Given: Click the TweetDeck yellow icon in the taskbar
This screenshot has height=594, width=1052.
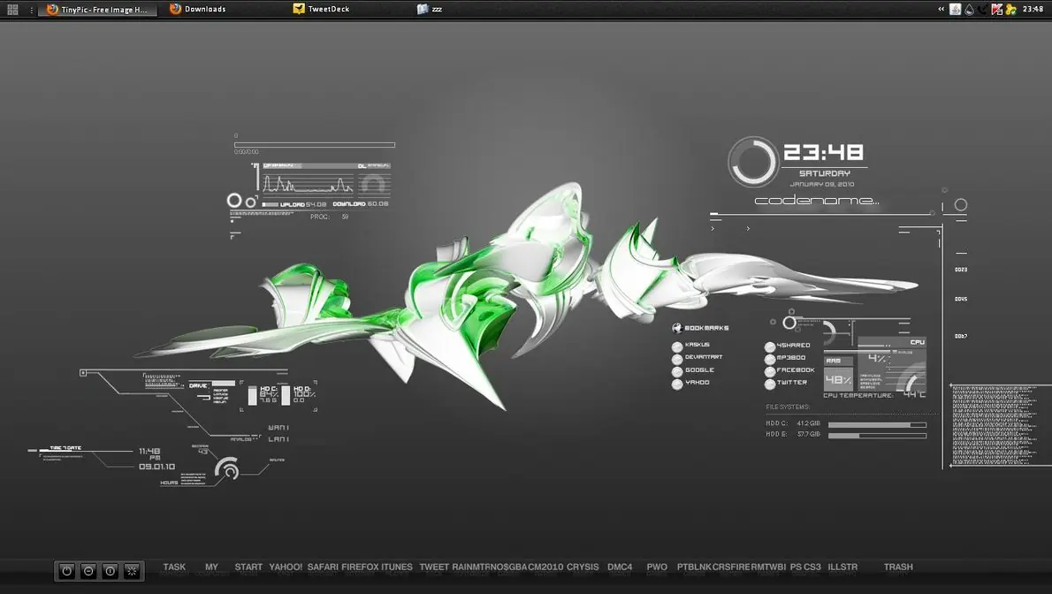Looking at the screenshot, I should tap(299, 9).
